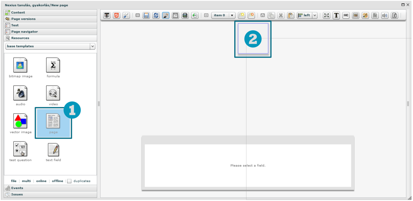Screen dimensions: 413x201
Task: Click the offline filter link
Action: [57, 181]
